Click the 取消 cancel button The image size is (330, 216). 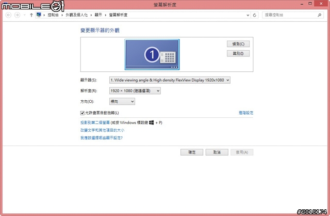[x=217, y=152]
